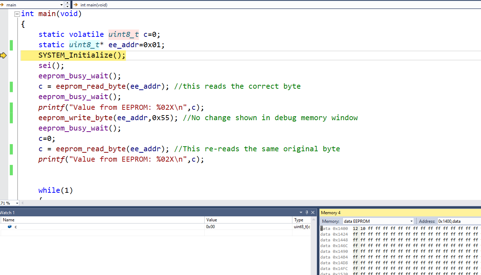Viewport: 481px width, 275px height.
Task: Click the Value cell 0x00 for variable c
Action: [x=210, y=227]
